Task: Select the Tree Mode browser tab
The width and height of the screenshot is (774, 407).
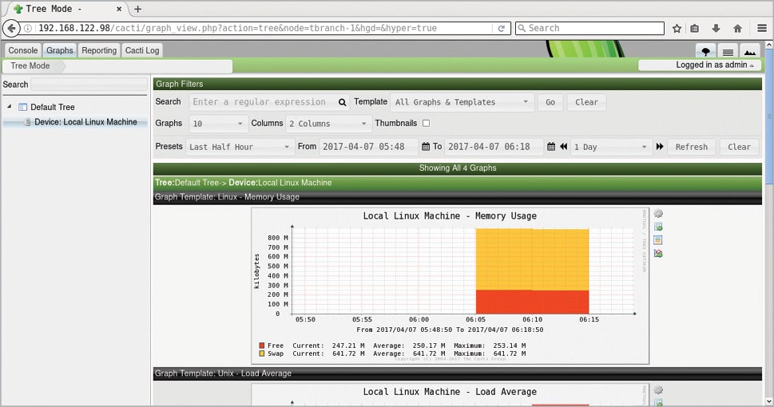Action: [x=66, y=9]
